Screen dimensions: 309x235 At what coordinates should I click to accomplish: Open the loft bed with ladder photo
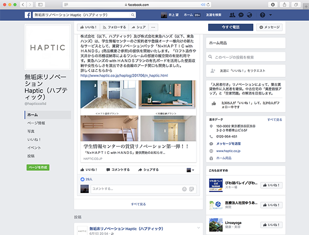110,128
